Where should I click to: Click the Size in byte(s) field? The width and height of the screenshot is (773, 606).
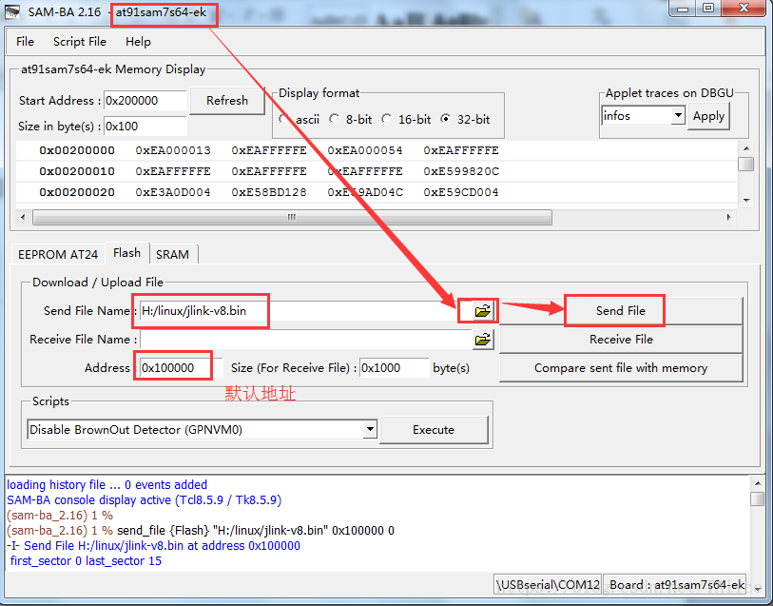tap(145, 127)
